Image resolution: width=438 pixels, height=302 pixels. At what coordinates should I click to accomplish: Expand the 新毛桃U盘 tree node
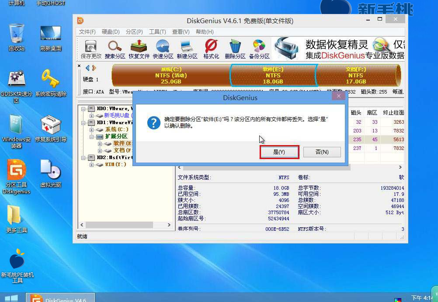91,116
